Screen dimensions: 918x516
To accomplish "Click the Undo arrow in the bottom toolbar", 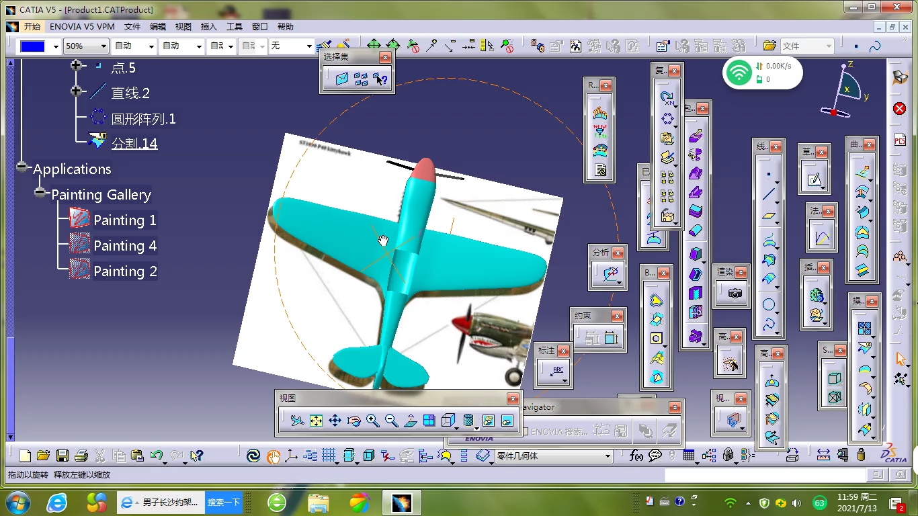I will tap(157, 456).
